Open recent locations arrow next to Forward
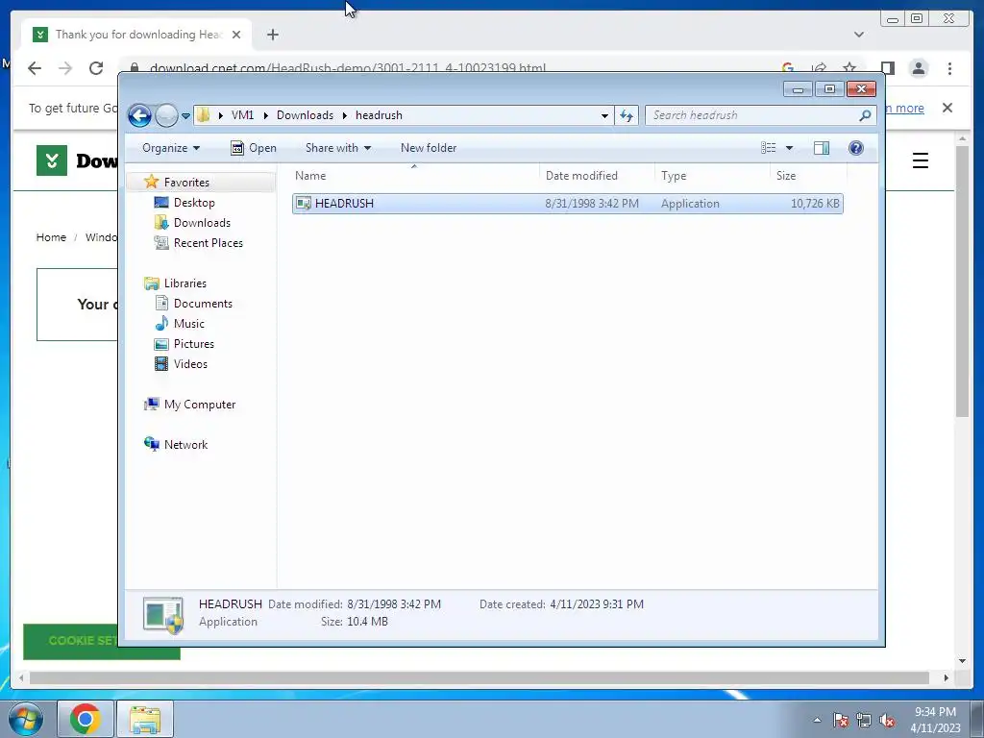The width and height of the screenshot is (984, 738). click(x=185, y=116)
